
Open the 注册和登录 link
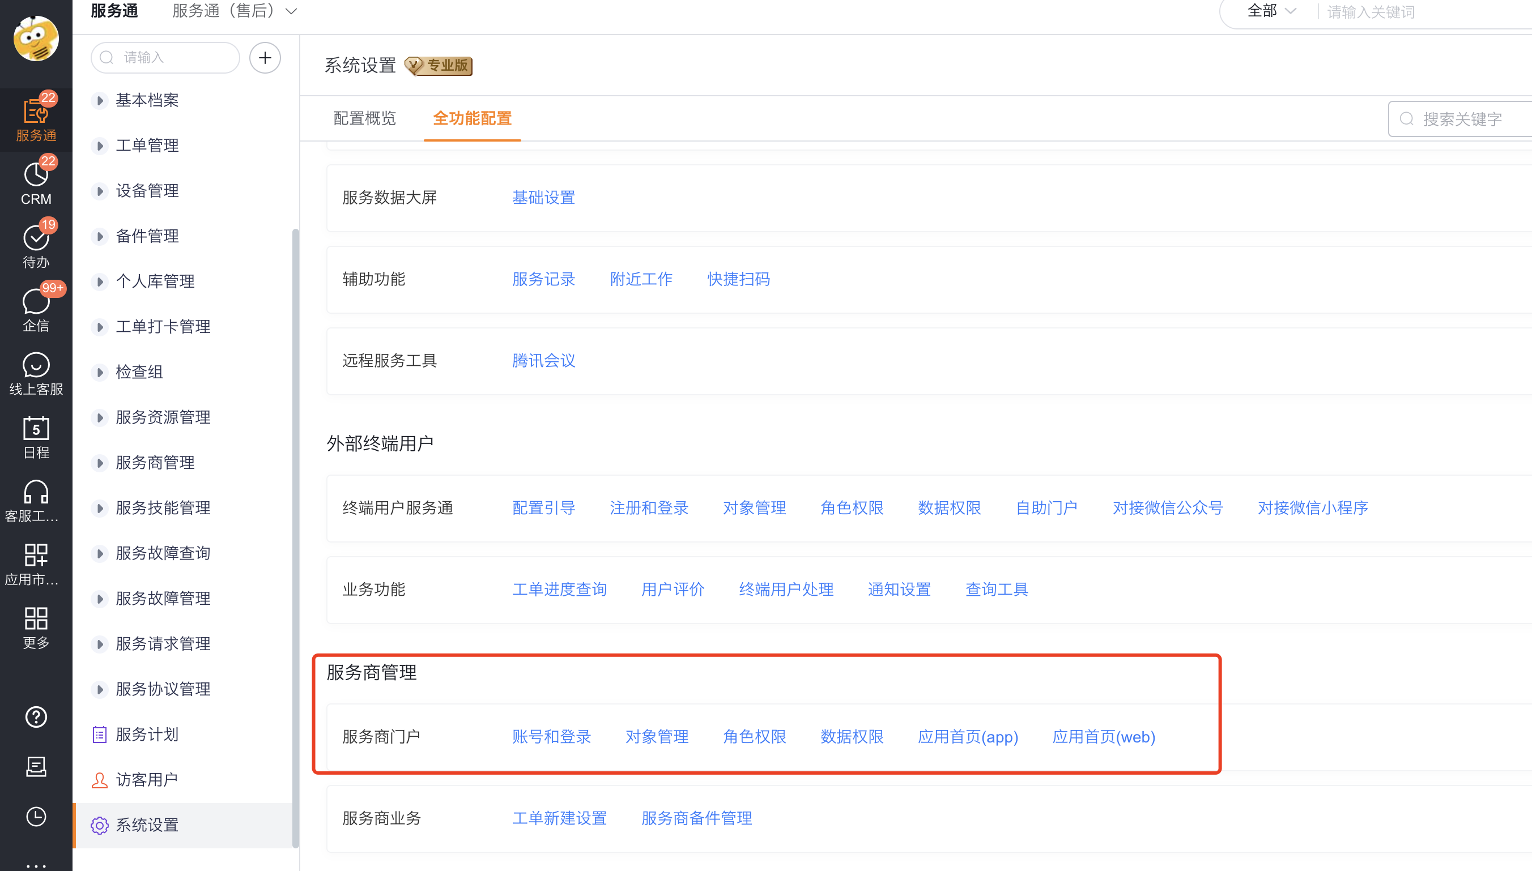point(649,508)
